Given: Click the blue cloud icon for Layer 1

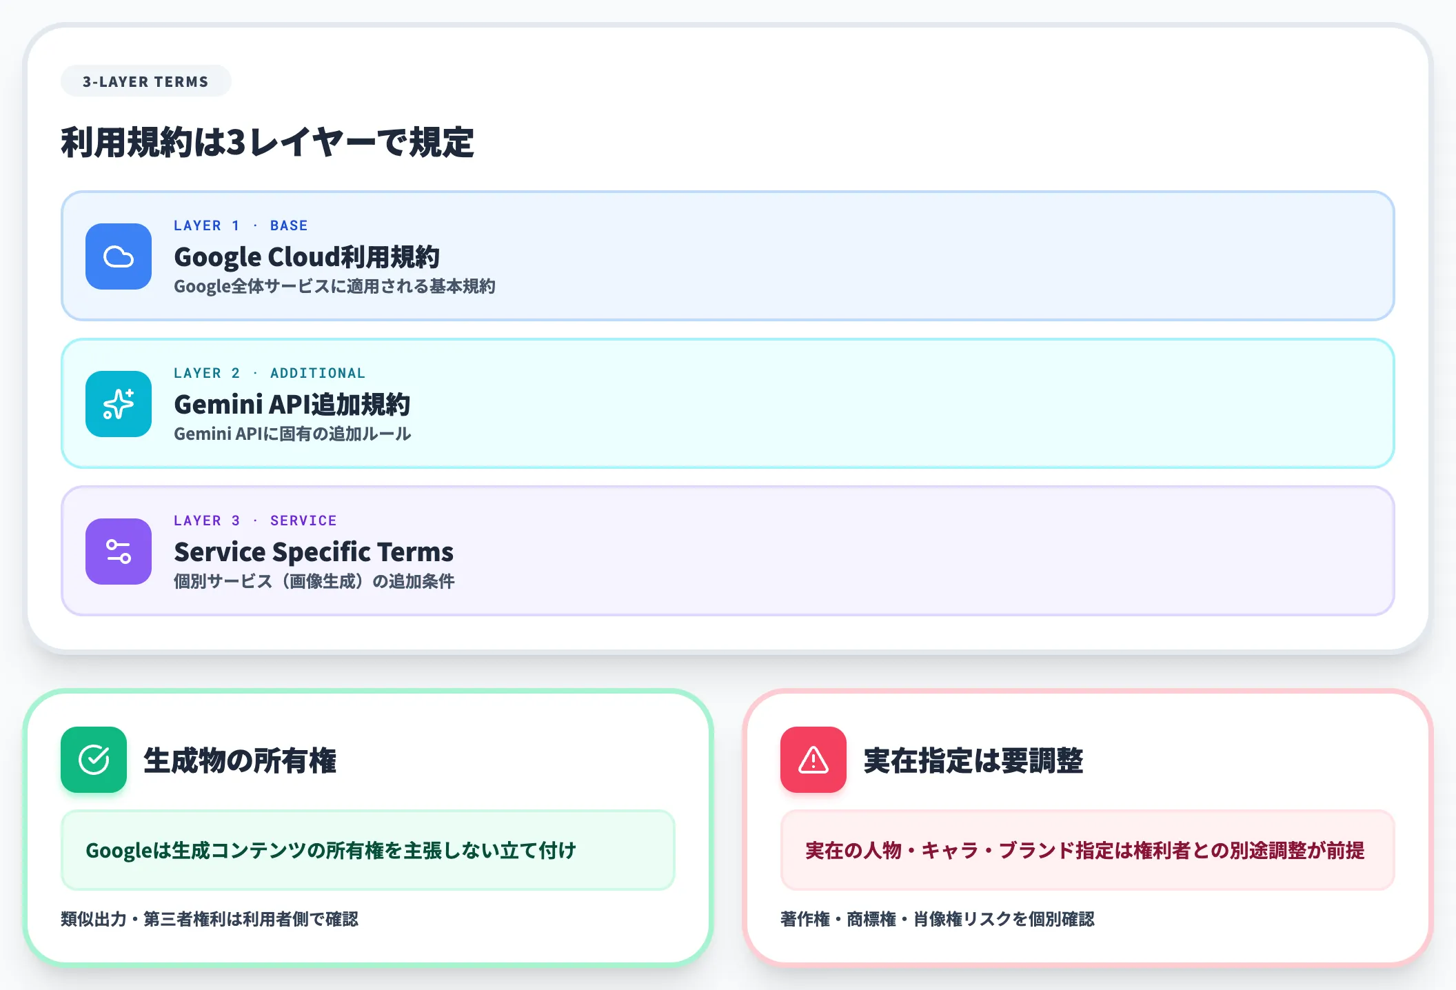Looking at the screenshot, I should 119,256.
